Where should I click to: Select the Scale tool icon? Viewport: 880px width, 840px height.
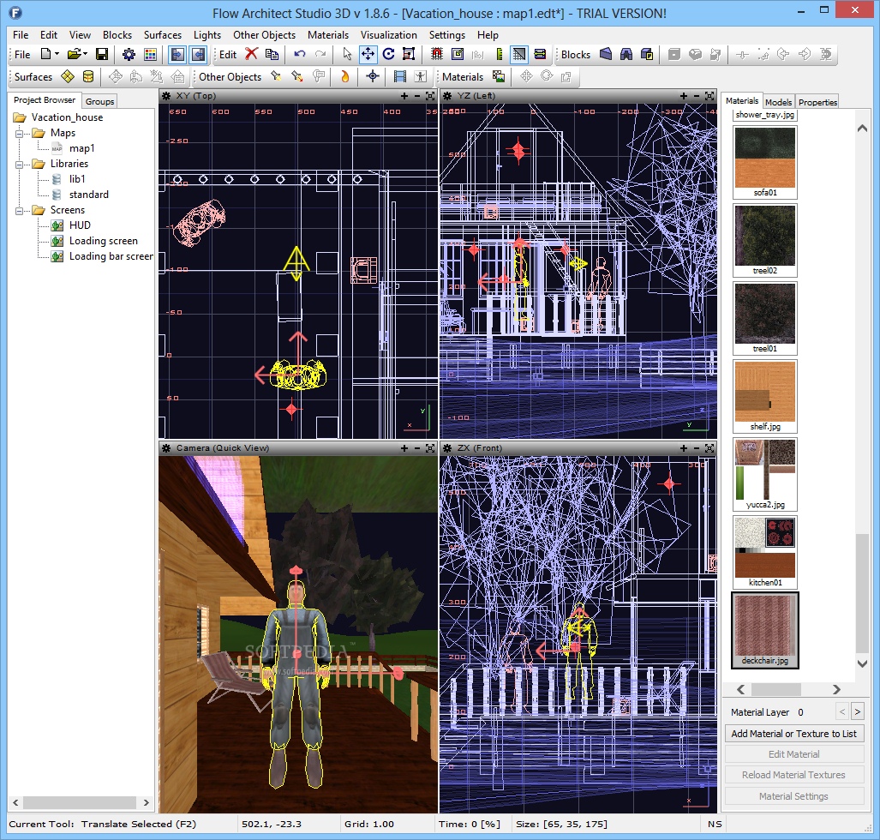click(409, 55)
